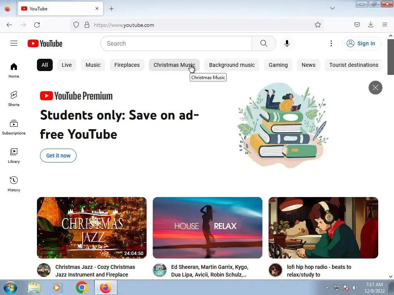Open lofi hip hop radio title link
394x295 pixels.
point(319,271)
